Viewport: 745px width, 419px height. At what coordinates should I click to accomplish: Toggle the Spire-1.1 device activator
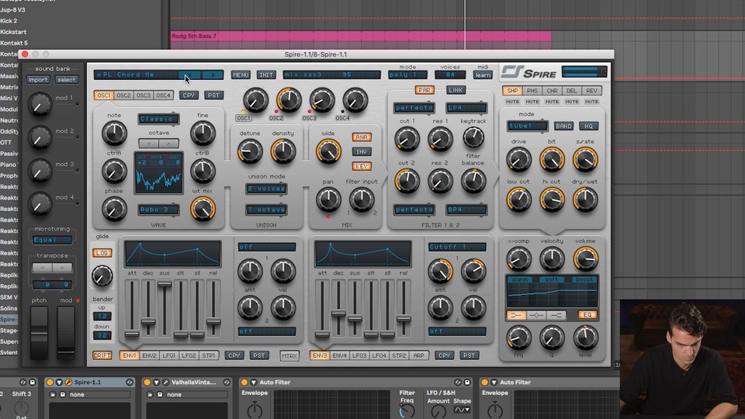click(x=50, y=382)
